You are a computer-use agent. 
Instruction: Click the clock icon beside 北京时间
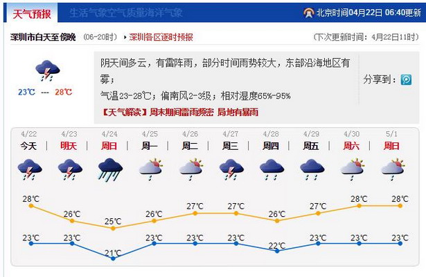point(308,12)
